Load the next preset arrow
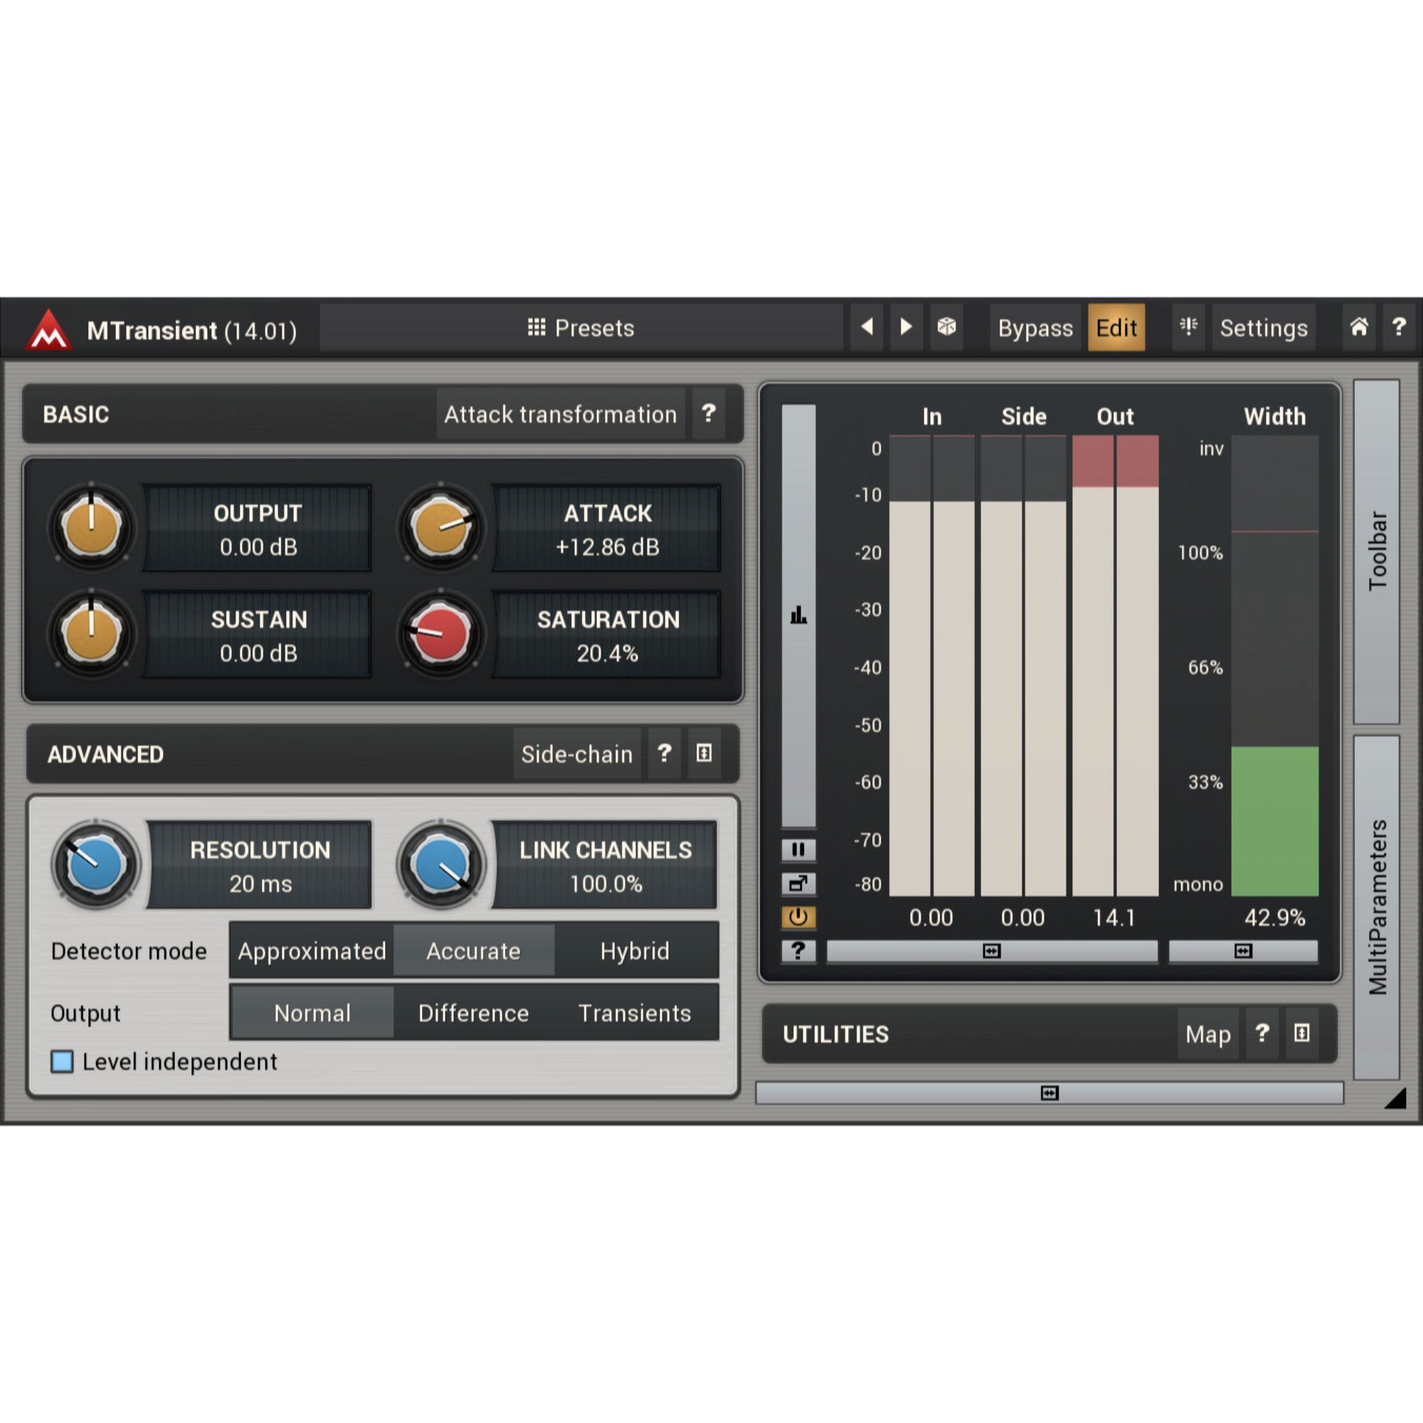Image resolution: width=1423 pixels, height=1423 pixels. coord(906,327)
